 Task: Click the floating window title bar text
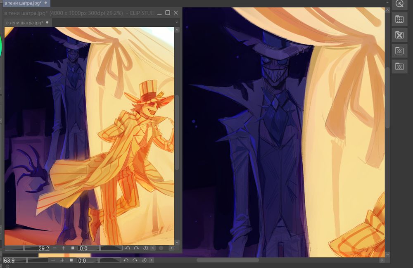tap(78, 13)
